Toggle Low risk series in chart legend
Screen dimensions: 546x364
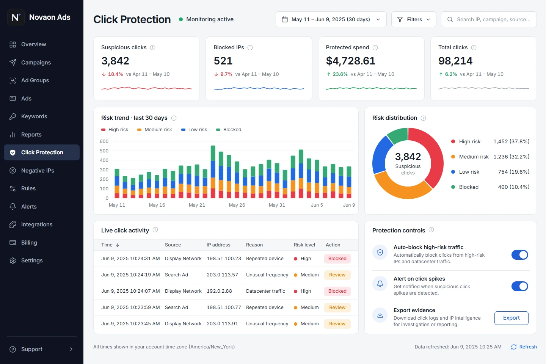(x=194, y=130)
